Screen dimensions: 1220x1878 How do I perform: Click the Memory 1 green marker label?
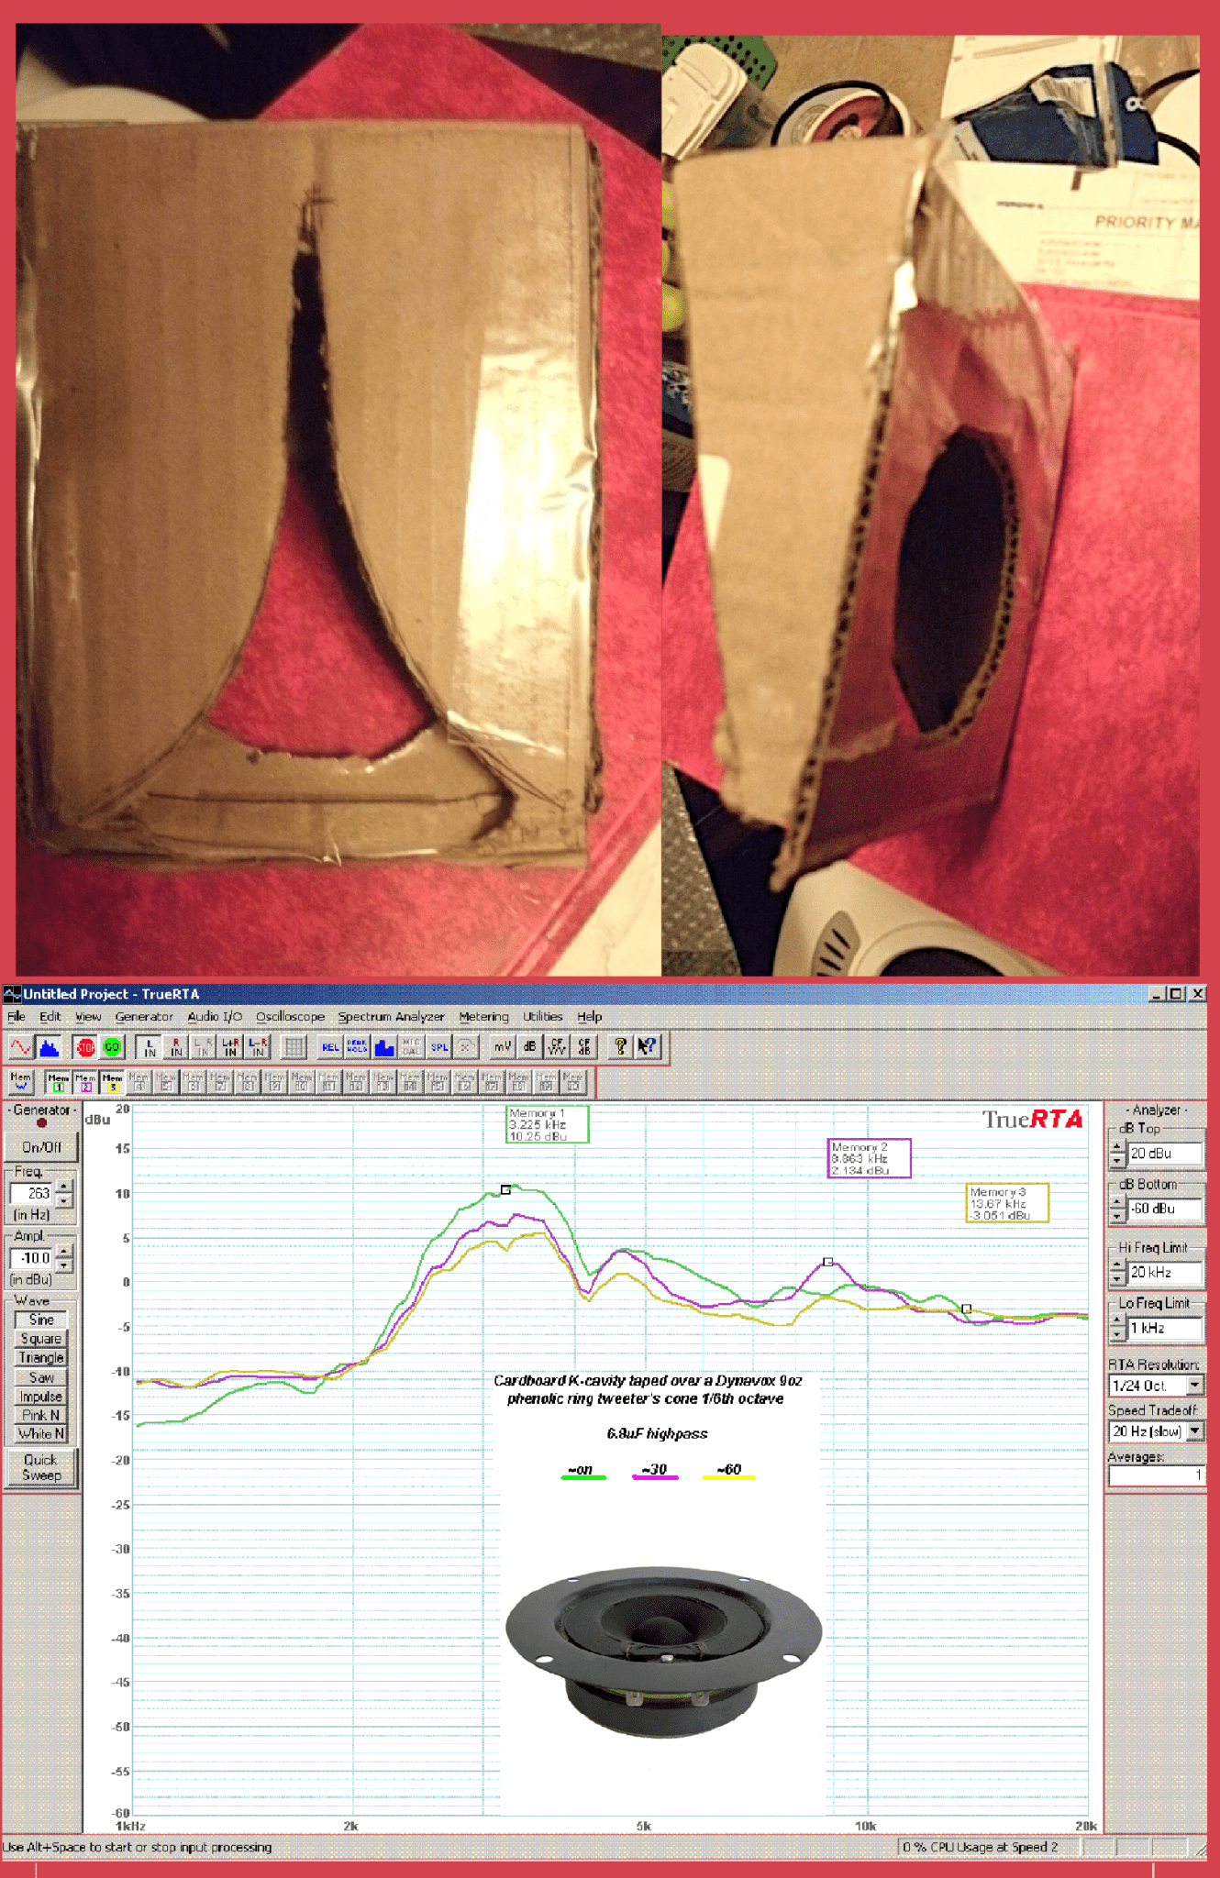coord(547,1124)
